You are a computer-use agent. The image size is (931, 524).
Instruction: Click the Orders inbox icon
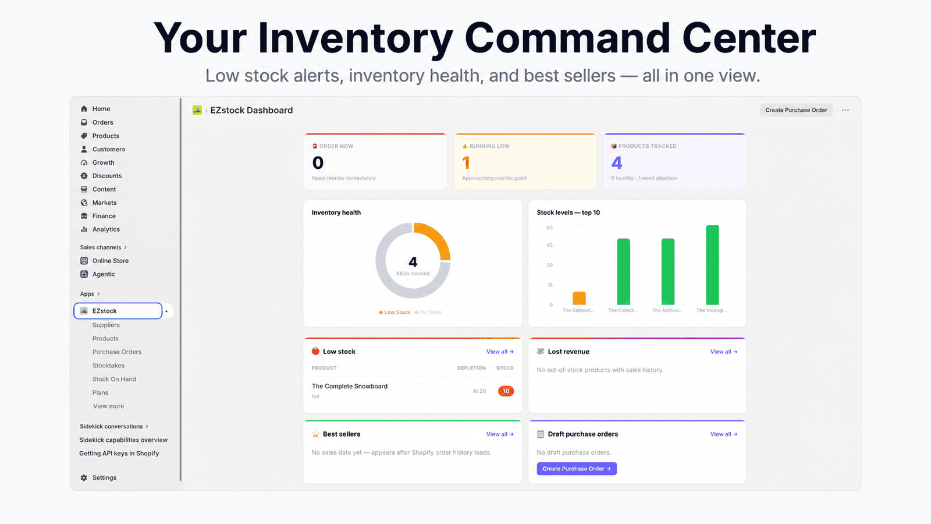pyautogui.click(x=84, y=122)
